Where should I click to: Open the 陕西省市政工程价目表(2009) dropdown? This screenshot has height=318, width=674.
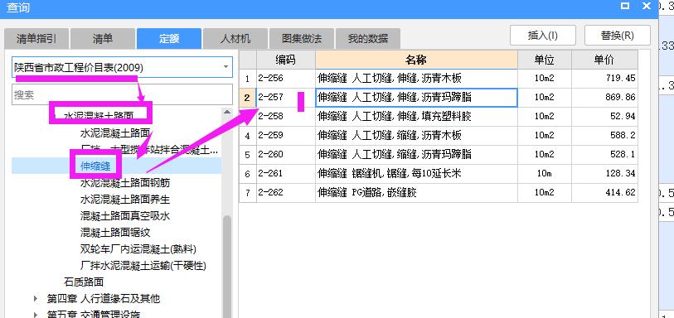(123, 67)
